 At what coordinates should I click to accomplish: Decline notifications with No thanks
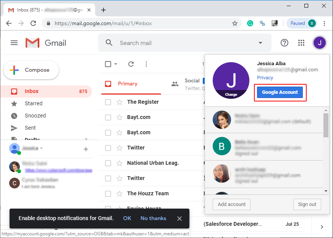pyautogui.click(x=154, y=218)
